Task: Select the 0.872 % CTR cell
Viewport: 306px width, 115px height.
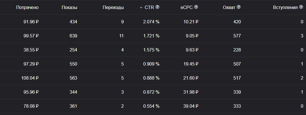Action: [x=151, y=92]
